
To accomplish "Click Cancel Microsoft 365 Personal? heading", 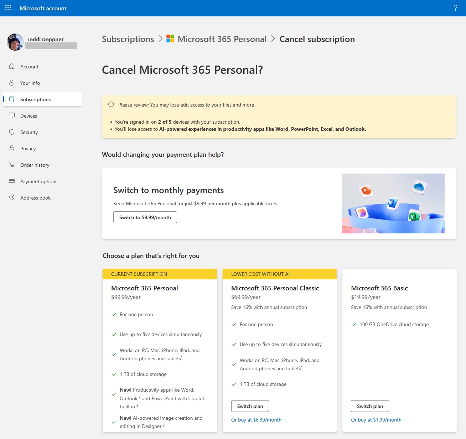I will pos(182,70).
